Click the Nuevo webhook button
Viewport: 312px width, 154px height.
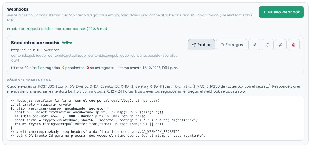[281, 12]
